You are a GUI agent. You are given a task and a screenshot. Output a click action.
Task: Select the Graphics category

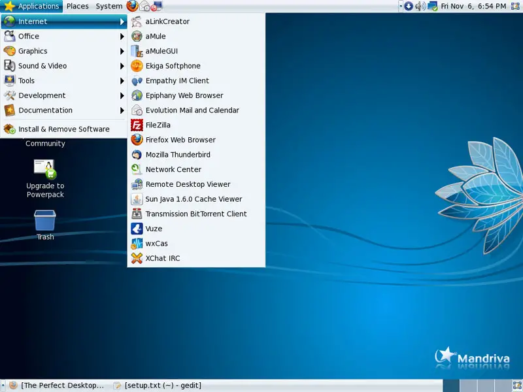coord(64,51)
